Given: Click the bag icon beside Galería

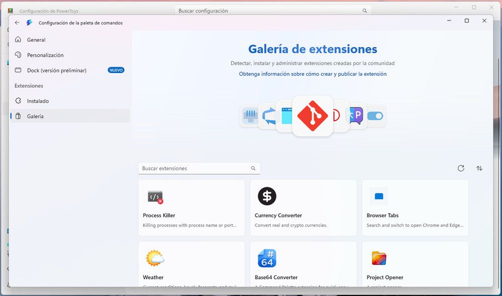Looking at the screenshot, I should pos(18,116).
